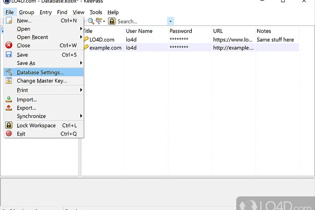Click the http://example.... URL cell
315x210 pixels.
233,48
